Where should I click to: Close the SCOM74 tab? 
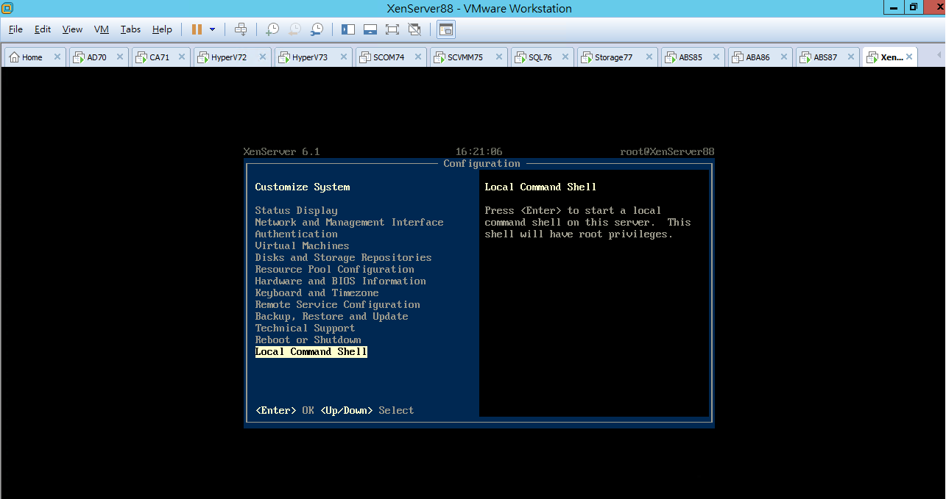coord(418,57)
